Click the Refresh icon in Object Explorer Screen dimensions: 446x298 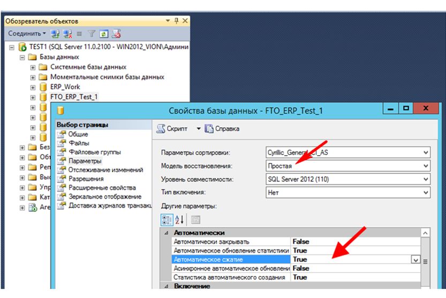(103, 34)
